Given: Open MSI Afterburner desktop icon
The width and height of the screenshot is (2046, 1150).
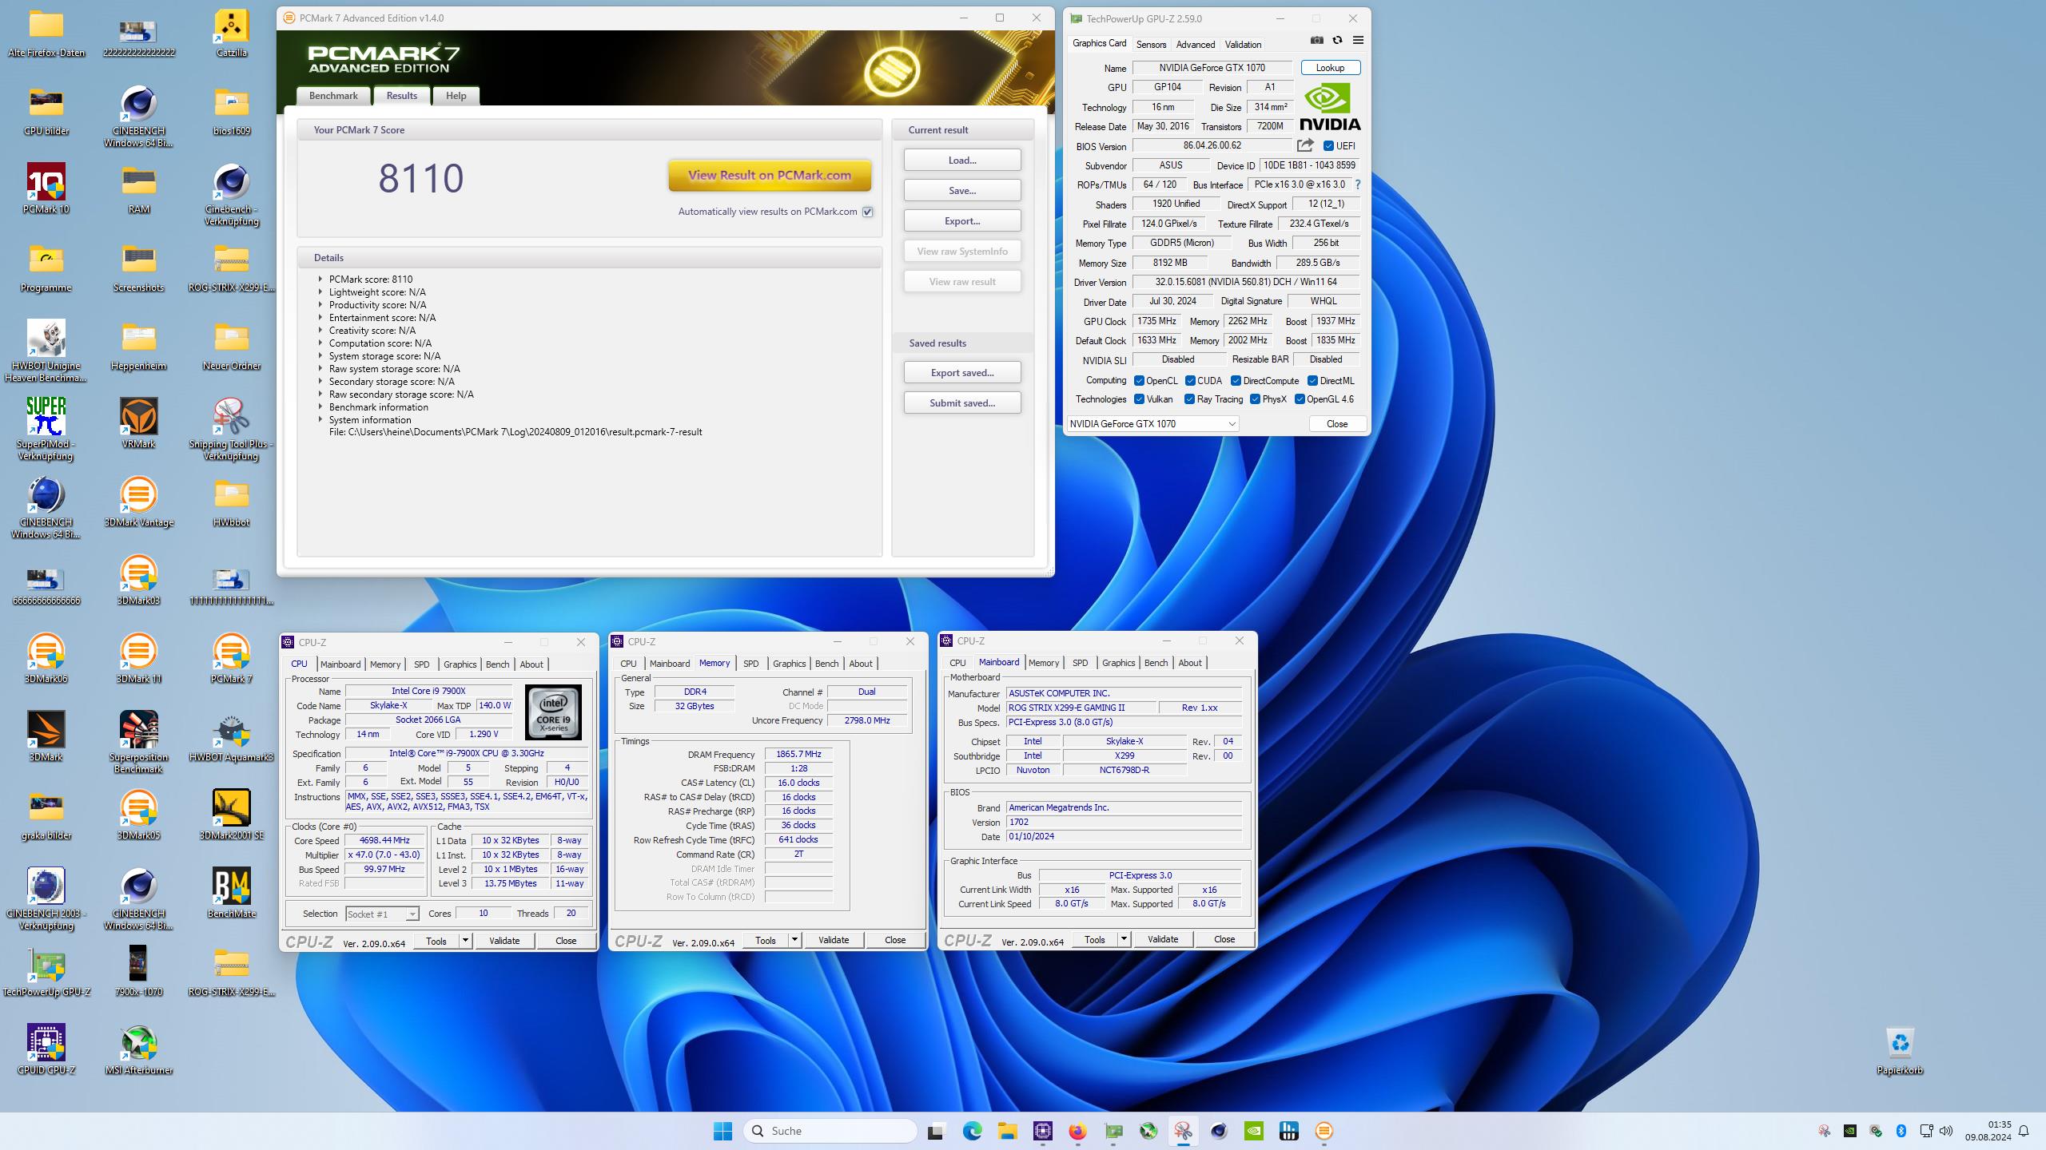Looking at the screenshot, I should (139, 1050).
